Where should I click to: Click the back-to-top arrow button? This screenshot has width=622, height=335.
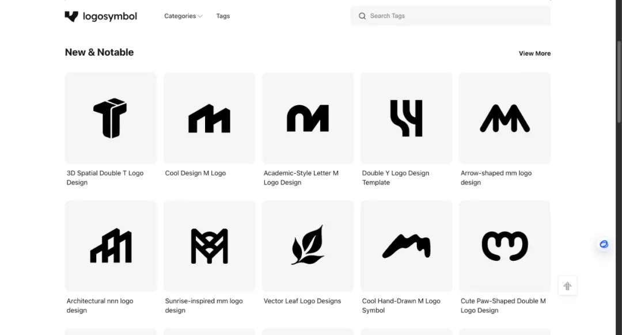567,286
